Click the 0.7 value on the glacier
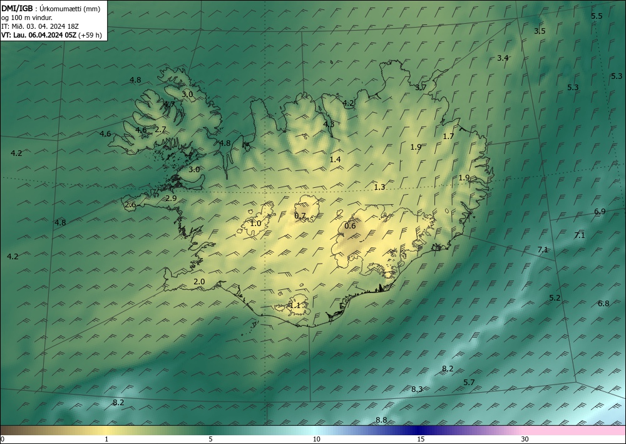 [300, 215]
